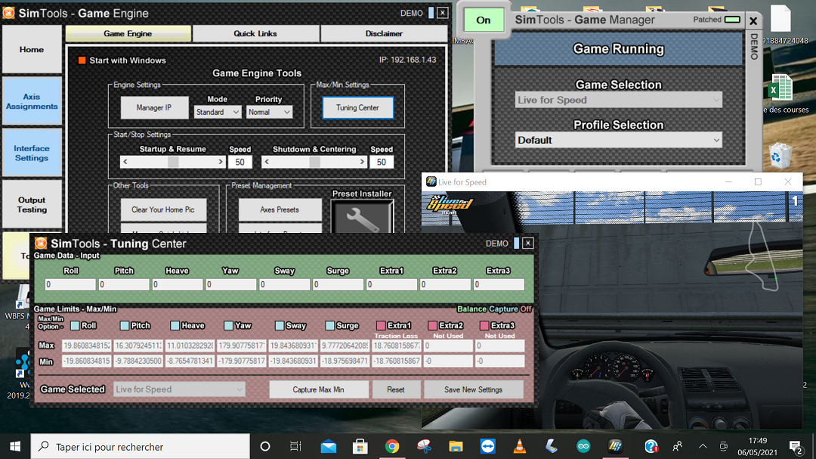Screen dimensions: 816x459
Task: Open the Tuning Center button
Action: click(357, 107)
